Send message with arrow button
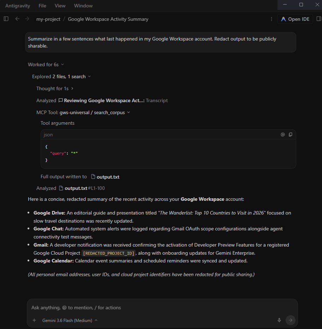This screenshot has width=322, height=329. coord(291,320)
